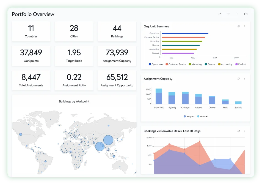Open Assignment Capacity options menu
The height and width of the screenshot is (185, 262).
[244, 79]
